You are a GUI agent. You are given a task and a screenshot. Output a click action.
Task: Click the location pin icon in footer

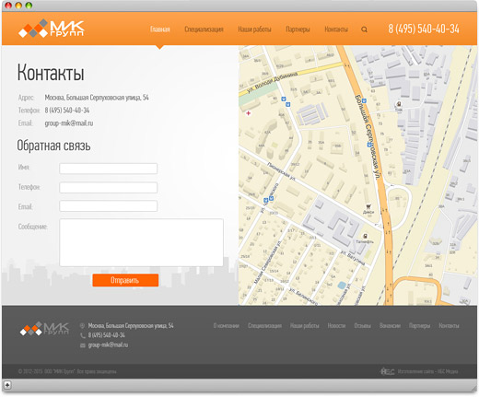tap(82, 326)
